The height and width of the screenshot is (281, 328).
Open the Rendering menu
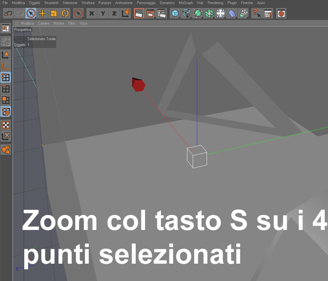coord(215,3)
